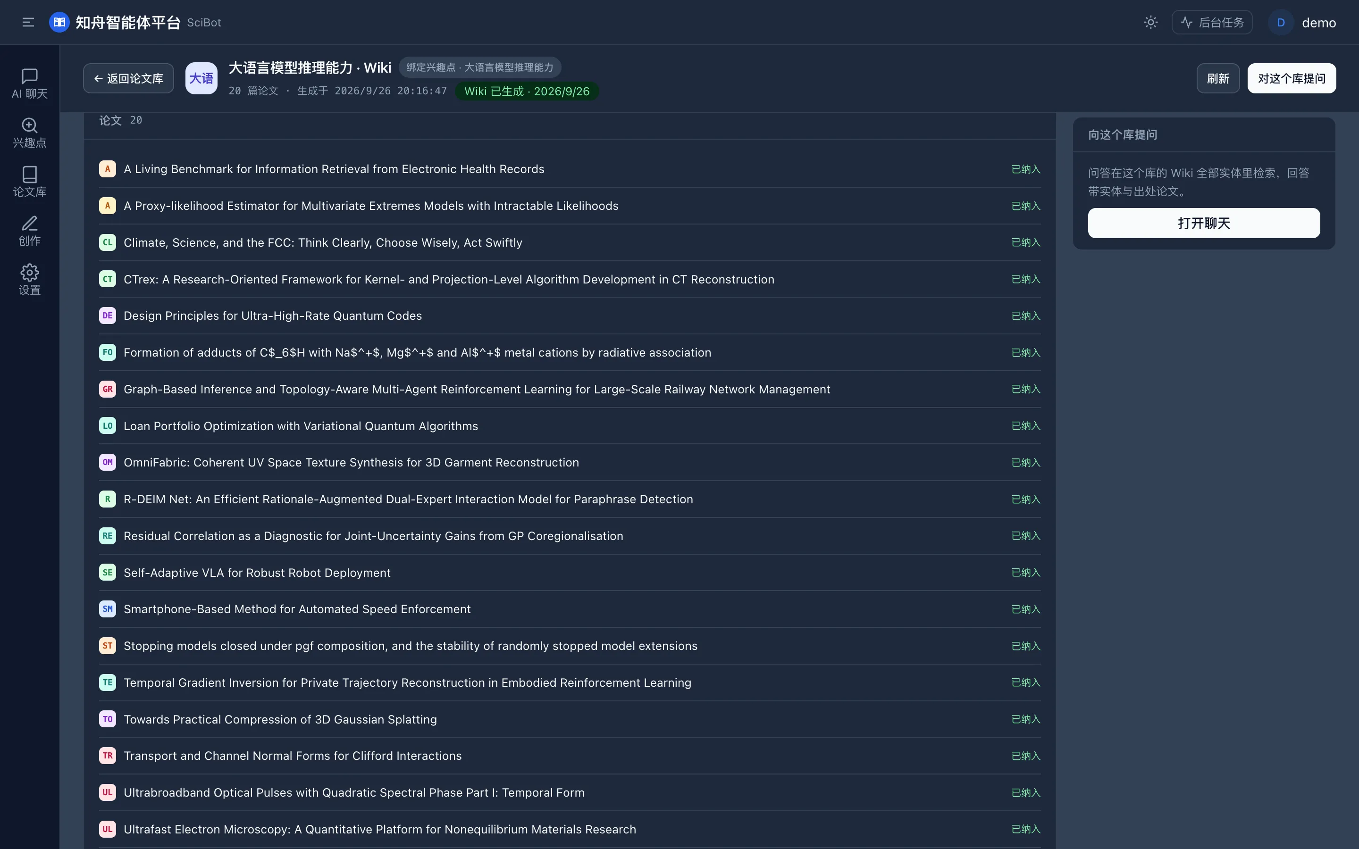Click 已纳入 status on OmniFabric row
The width and height of the screenshot is (1359, 849).
1025,463
